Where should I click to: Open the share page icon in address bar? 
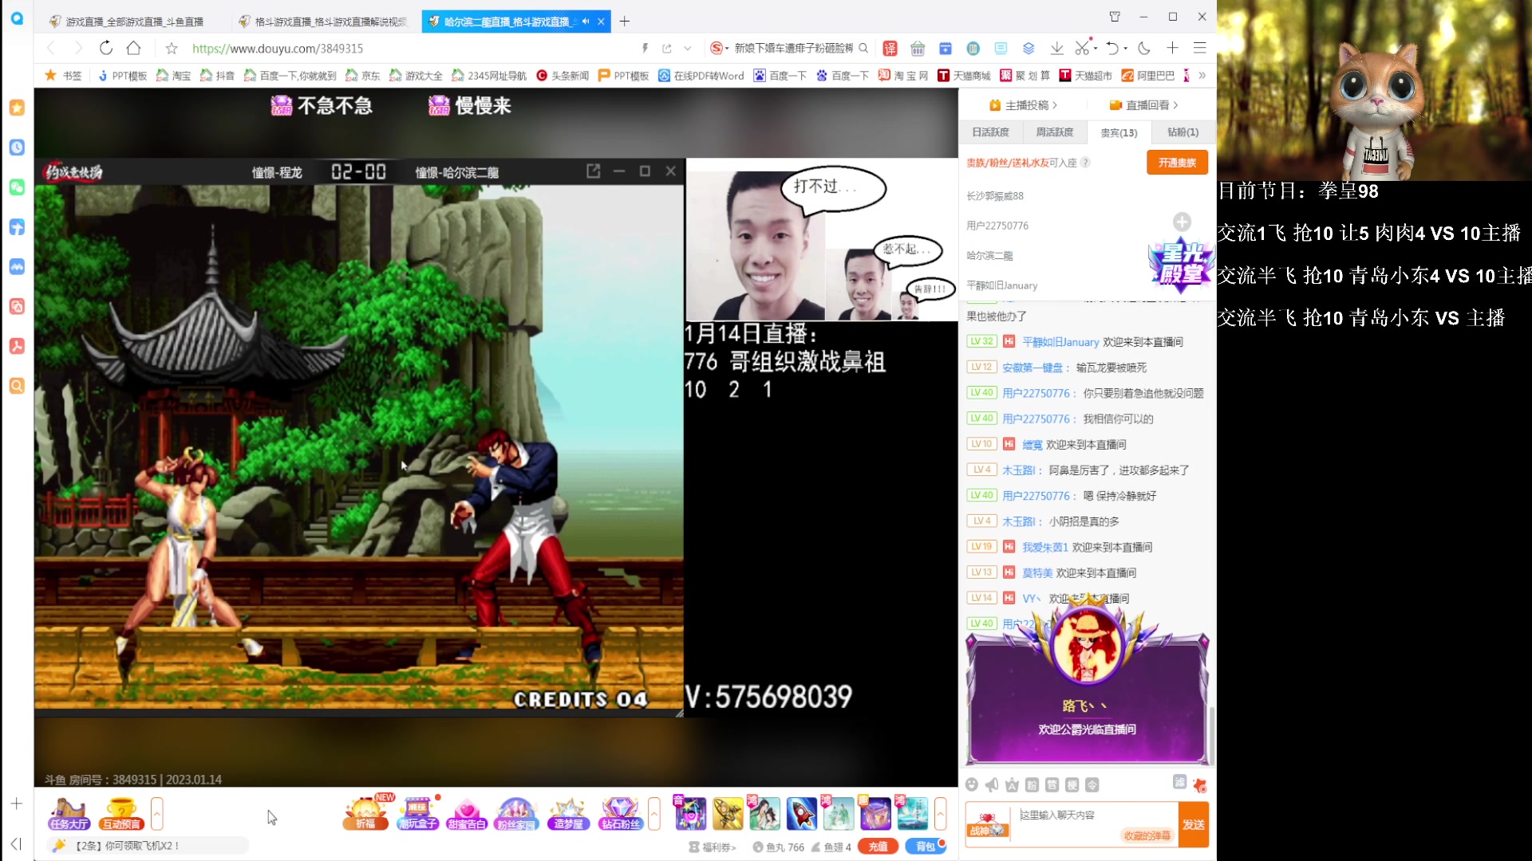[667, 49]
